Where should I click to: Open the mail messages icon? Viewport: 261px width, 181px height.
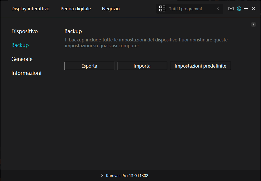pos(231,9)
